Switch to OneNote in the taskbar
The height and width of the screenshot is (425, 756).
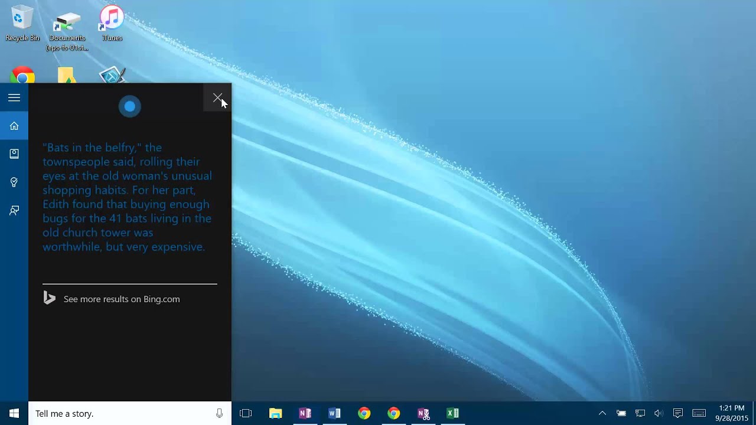pyautogui.click(x=305, y=413)
